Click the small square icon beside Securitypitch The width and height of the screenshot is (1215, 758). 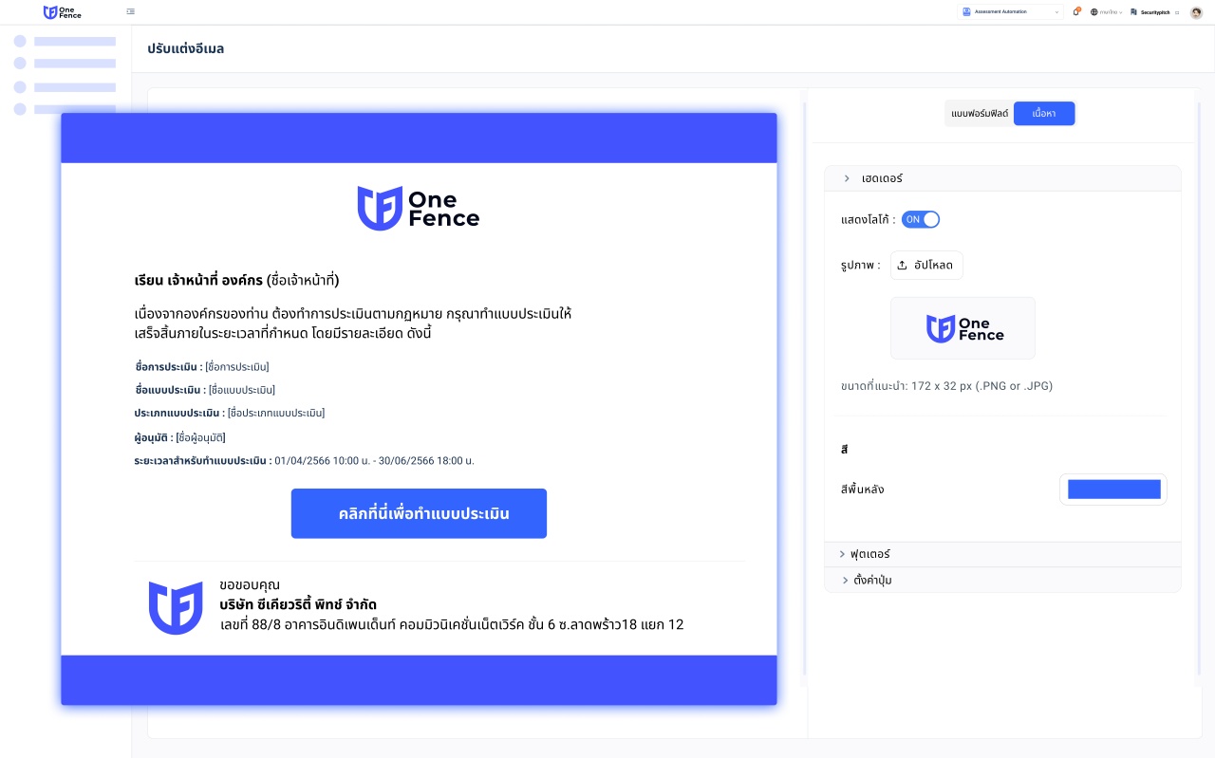point(1178,12)
